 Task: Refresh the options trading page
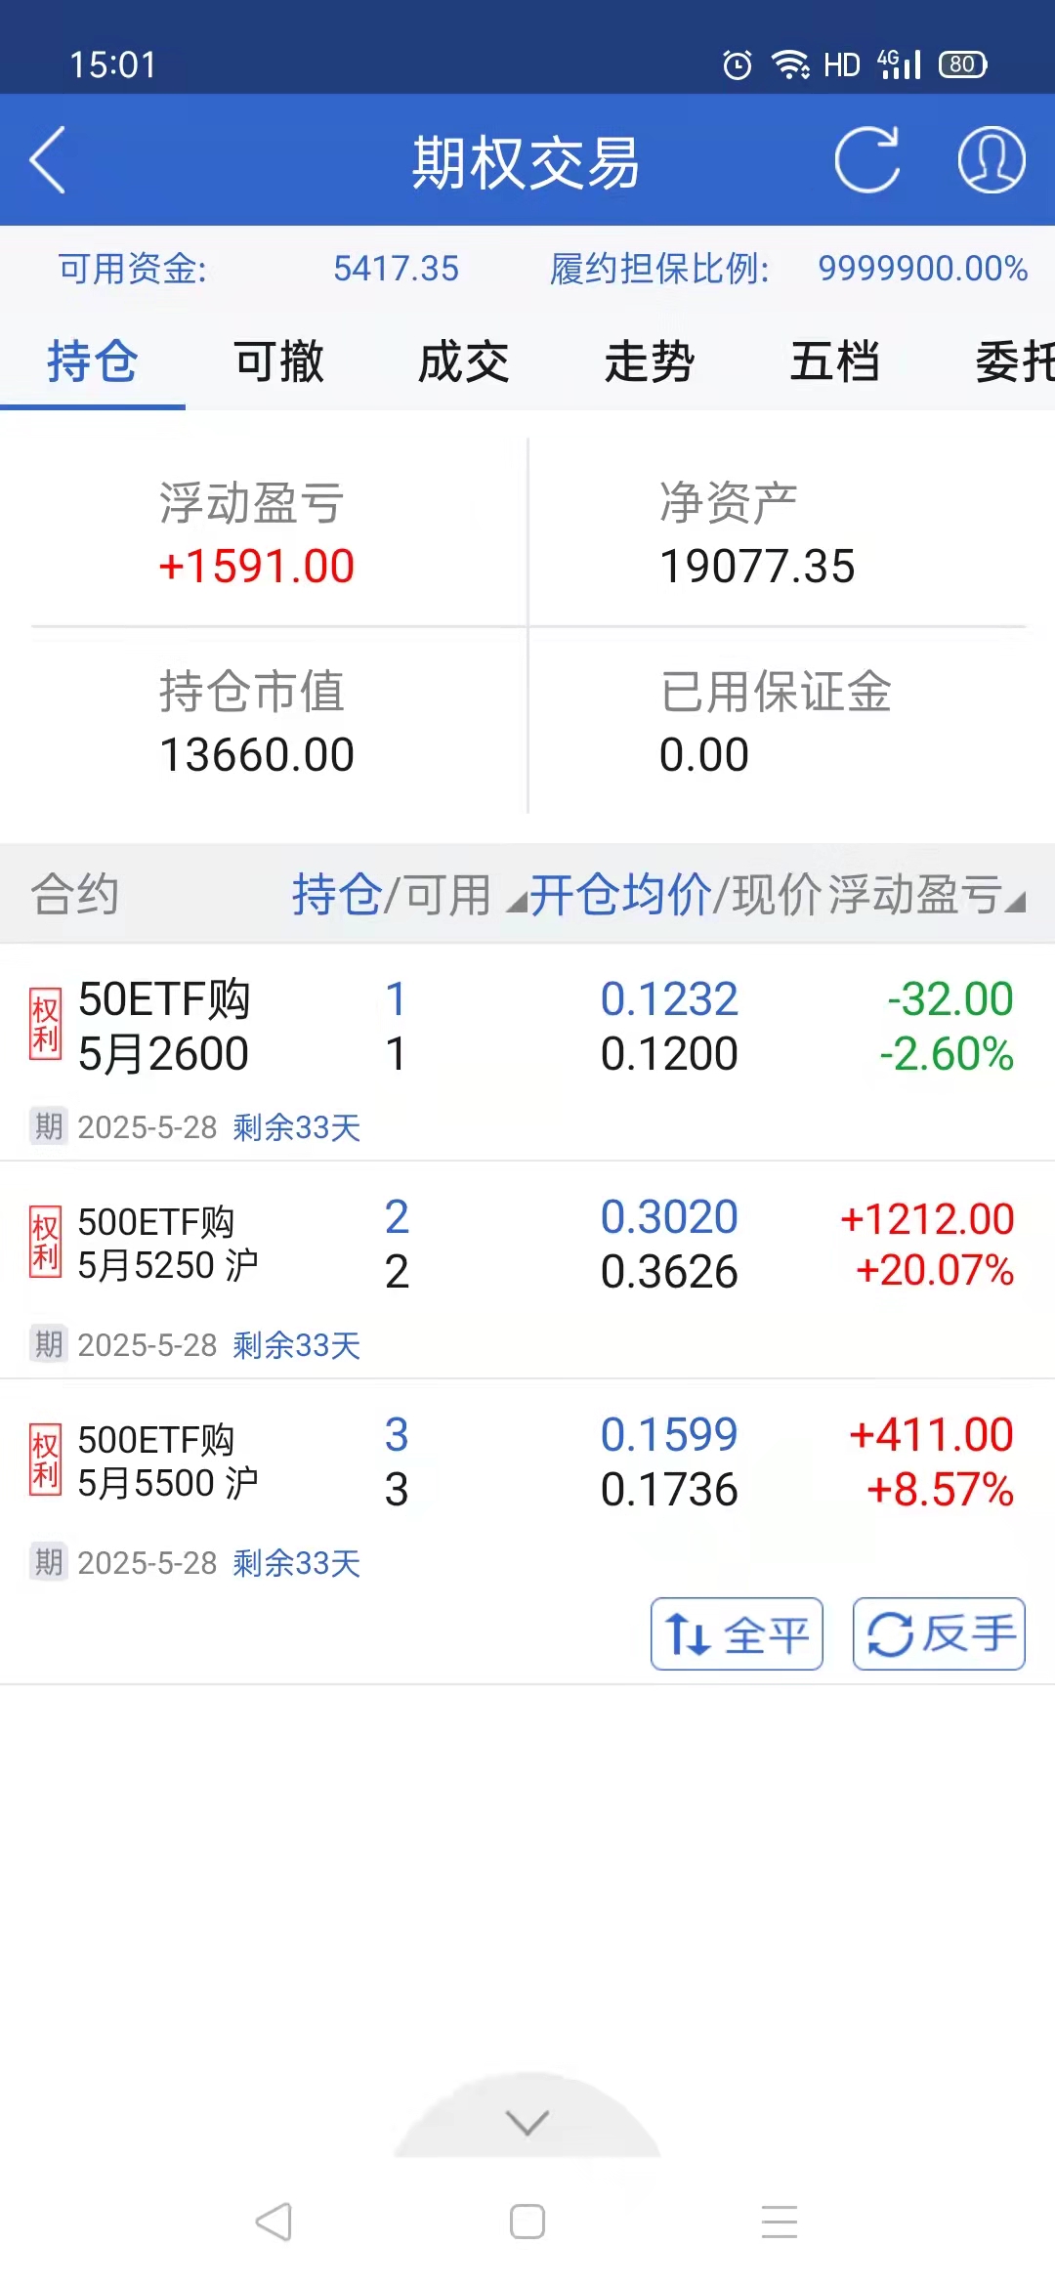click(866, 160)
